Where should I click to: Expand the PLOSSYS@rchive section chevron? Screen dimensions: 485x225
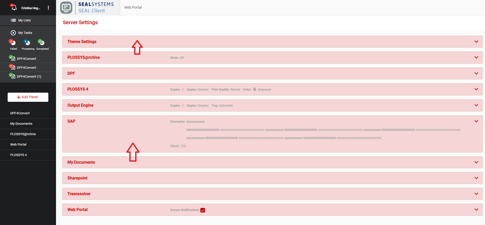pyautogui.click(x=476, y=58)
